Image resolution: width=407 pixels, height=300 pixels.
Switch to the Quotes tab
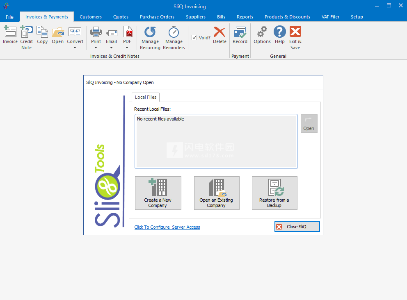(121, 17)
